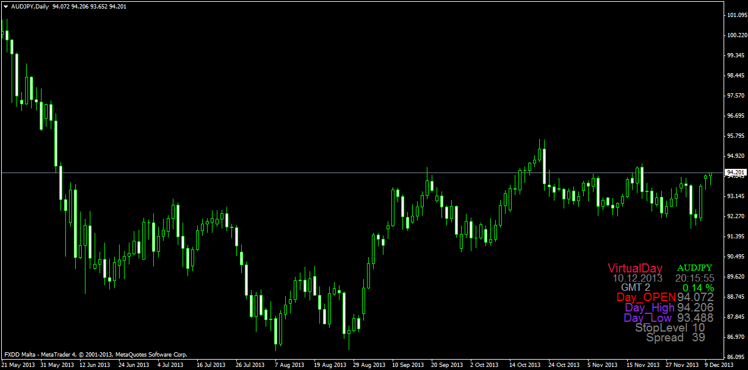The image size is (748, 370).
Task: Click the 20:15:55 time readout
Action: pyautogui.click(x=694, y=277)
